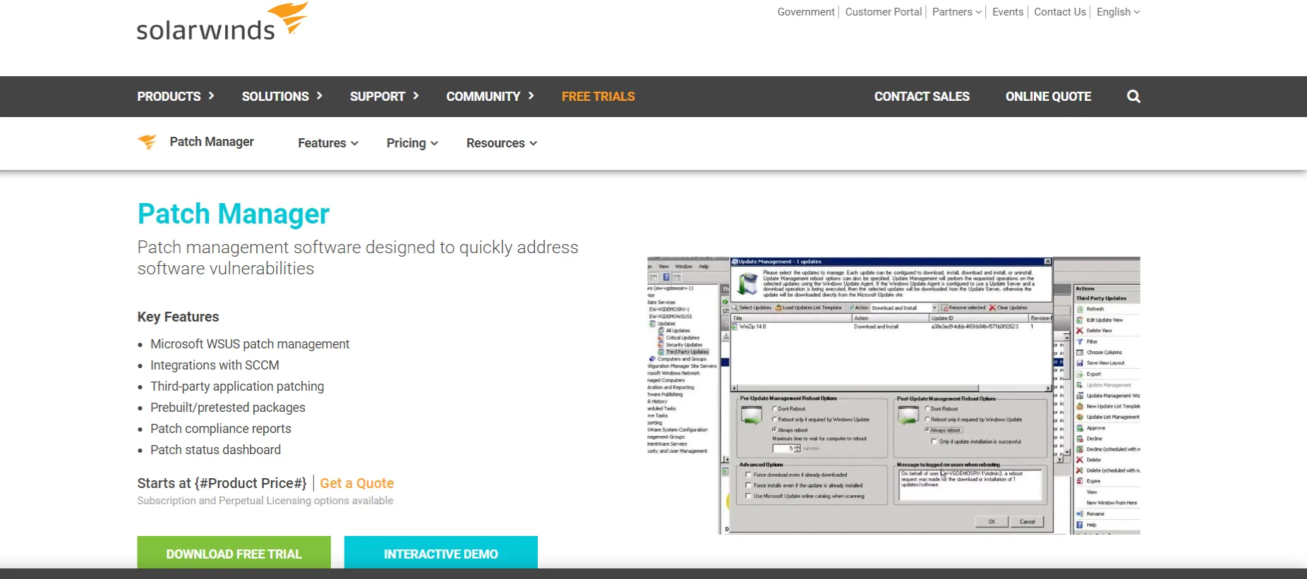1307x579 pixels.
Task: Click the SolarWinds logo
Action: click(x=222, y=22)
